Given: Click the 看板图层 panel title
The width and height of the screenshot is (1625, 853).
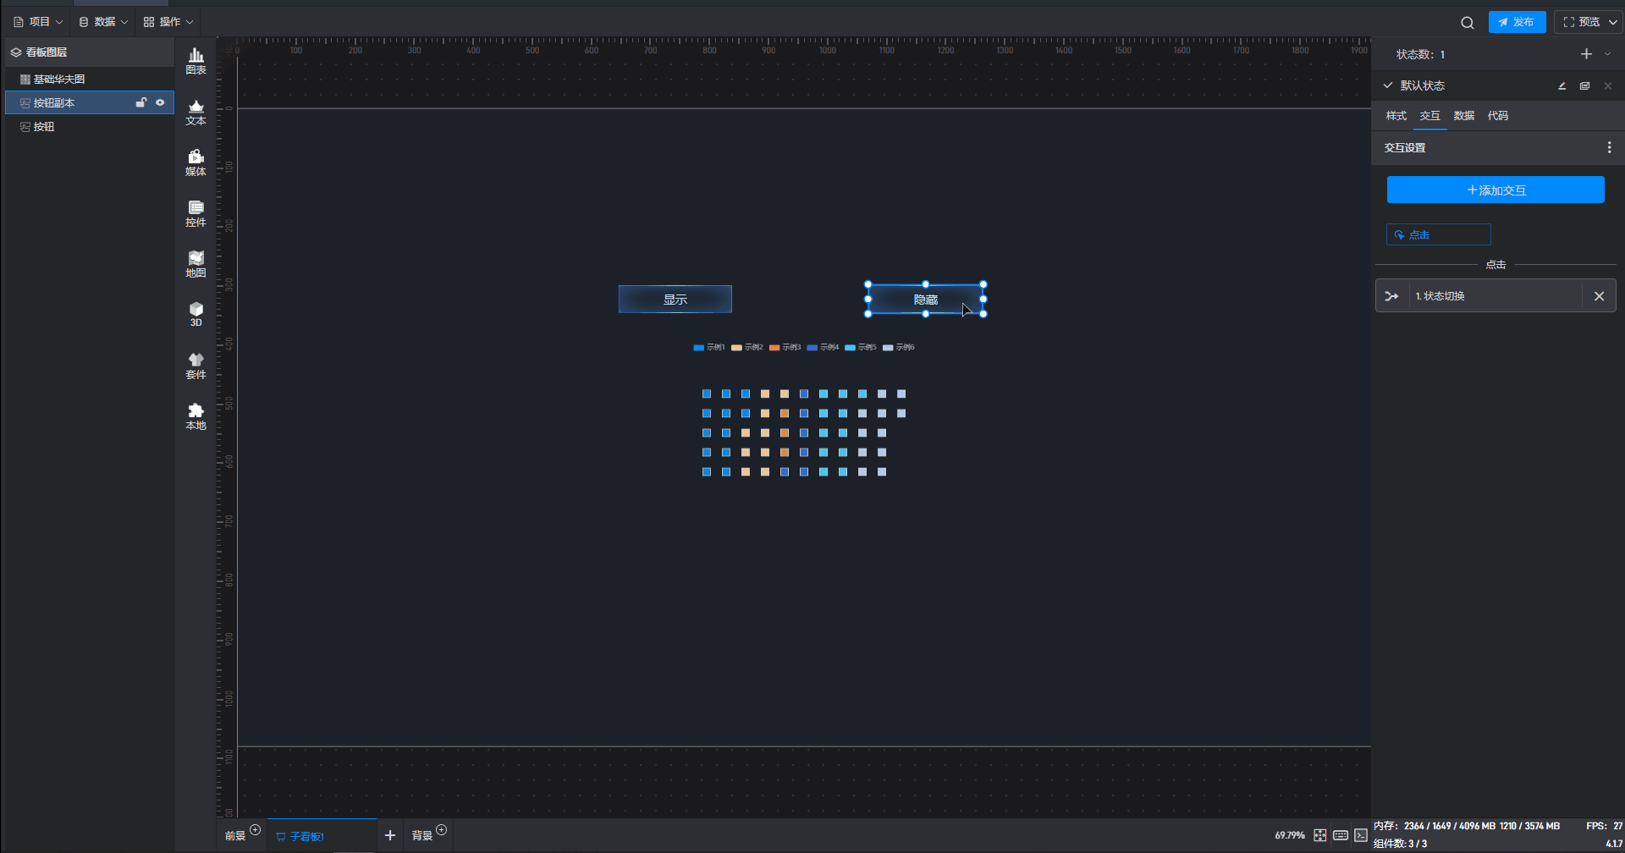Looking at the screenshot, I should (x=47, y=52).
